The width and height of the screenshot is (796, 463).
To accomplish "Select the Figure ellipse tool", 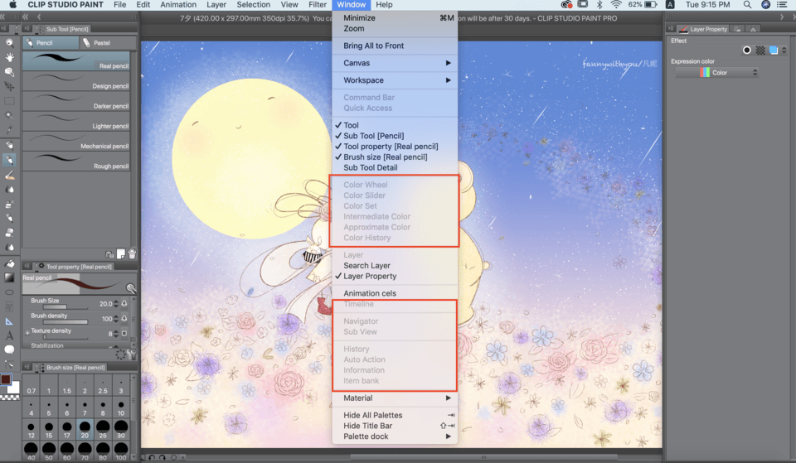I will point(9,292).
